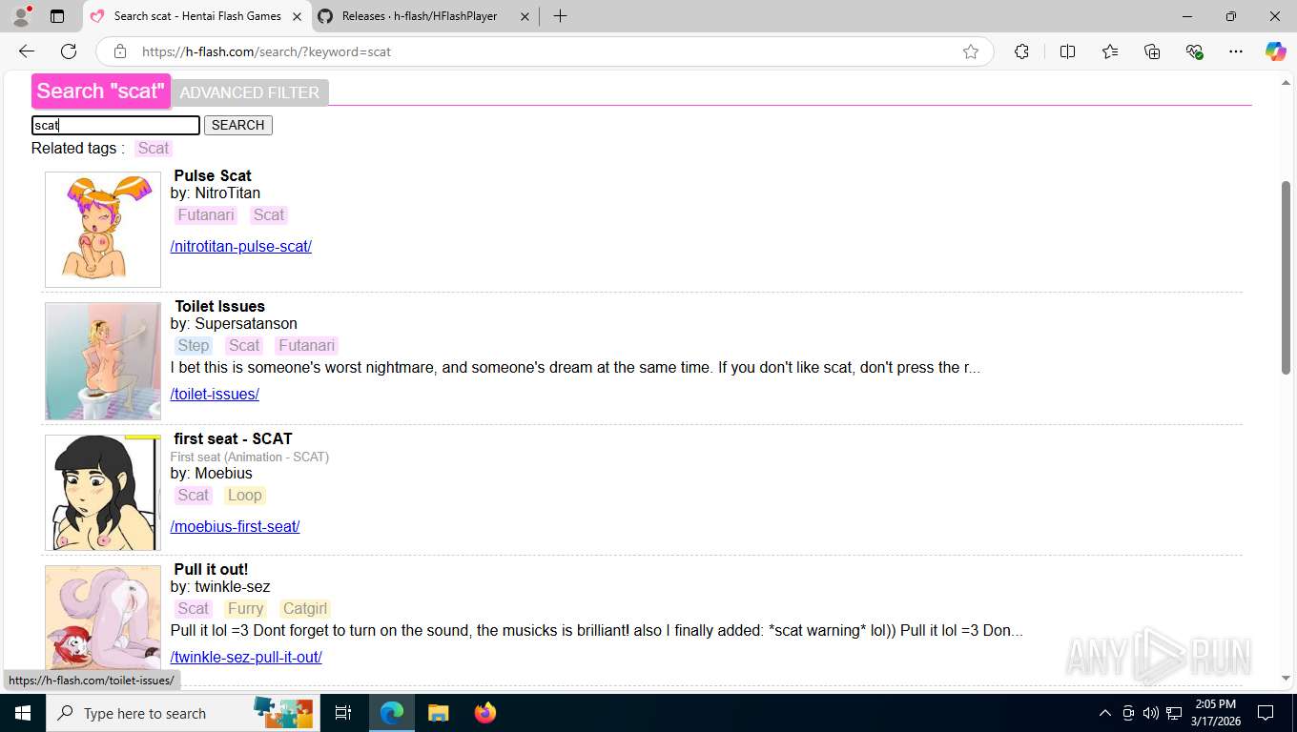The height and width of the screenshot is (732, 1297).
Task: Launch Firefox from the taskbar
Action: (x=485, y=713)
